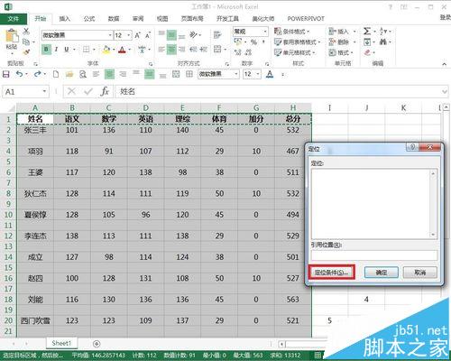Viewport: 451px width, 361px height.
Task: Click the AutoSum sigma icon
Action: point(367,31)
